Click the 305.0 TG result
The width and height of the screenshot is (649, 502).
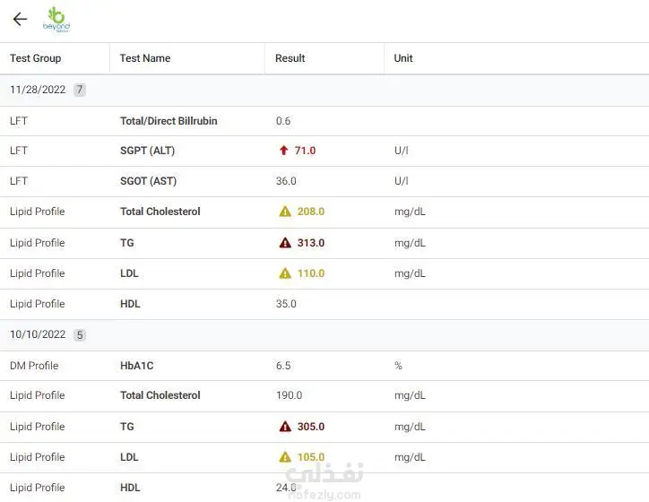pos(311,427)
